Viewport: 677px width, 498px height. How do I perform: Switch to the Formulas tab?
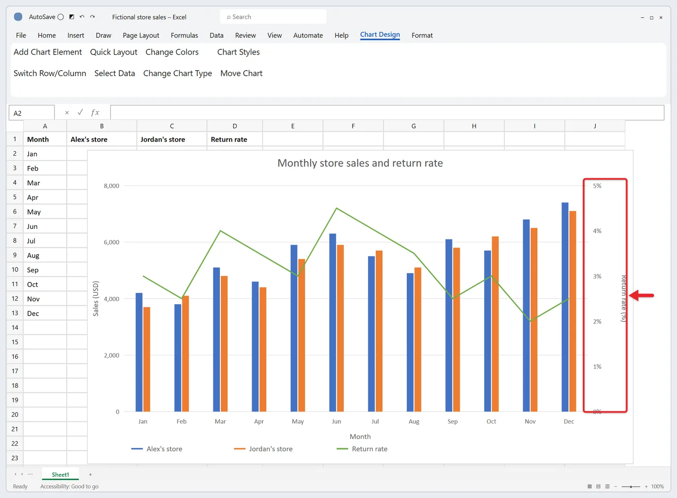coord(184,35)
